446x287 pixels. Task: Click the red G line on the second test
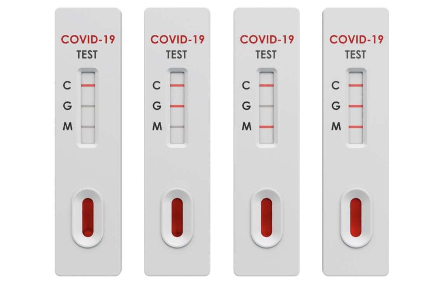177,106
